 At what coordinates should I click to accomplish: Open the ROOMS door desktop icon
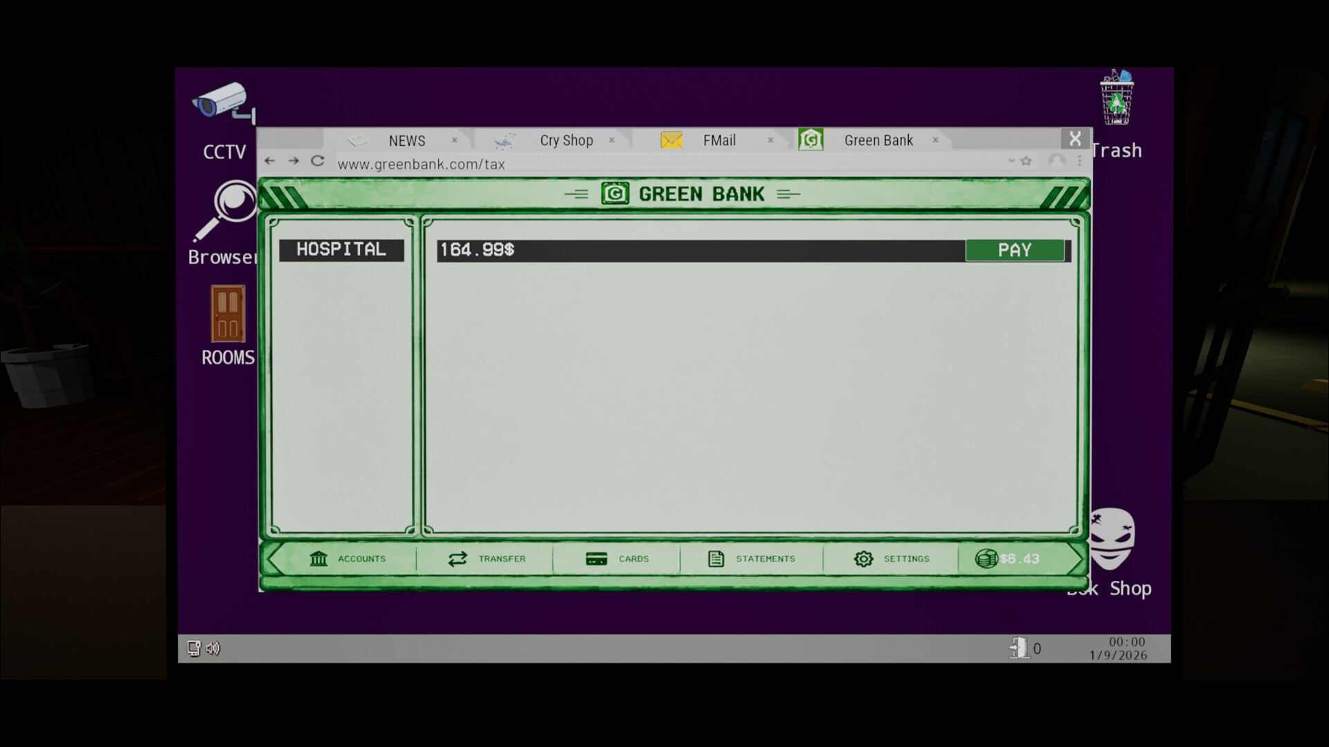pos(228,314)
